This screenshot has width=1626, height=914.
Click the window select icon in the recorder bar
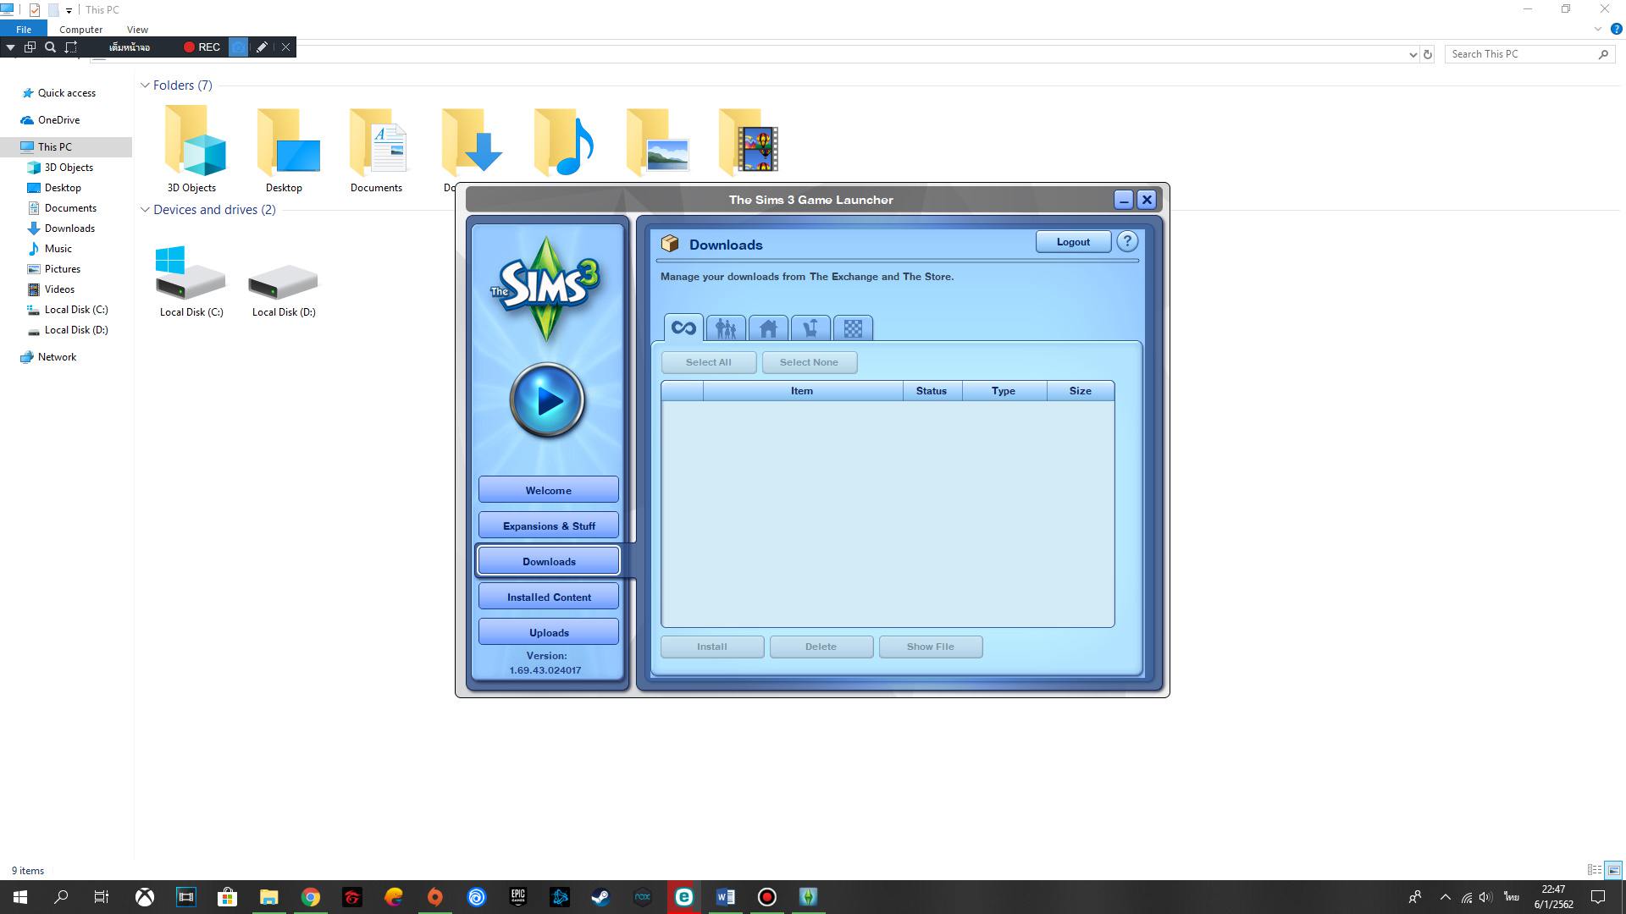[30, 47]
